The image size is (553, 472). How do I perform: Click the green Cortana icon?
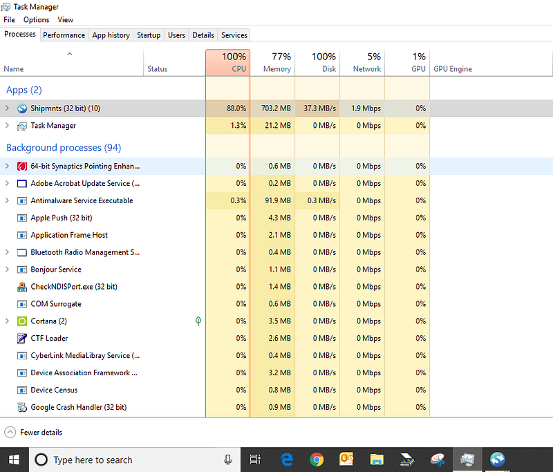(22, 321)
